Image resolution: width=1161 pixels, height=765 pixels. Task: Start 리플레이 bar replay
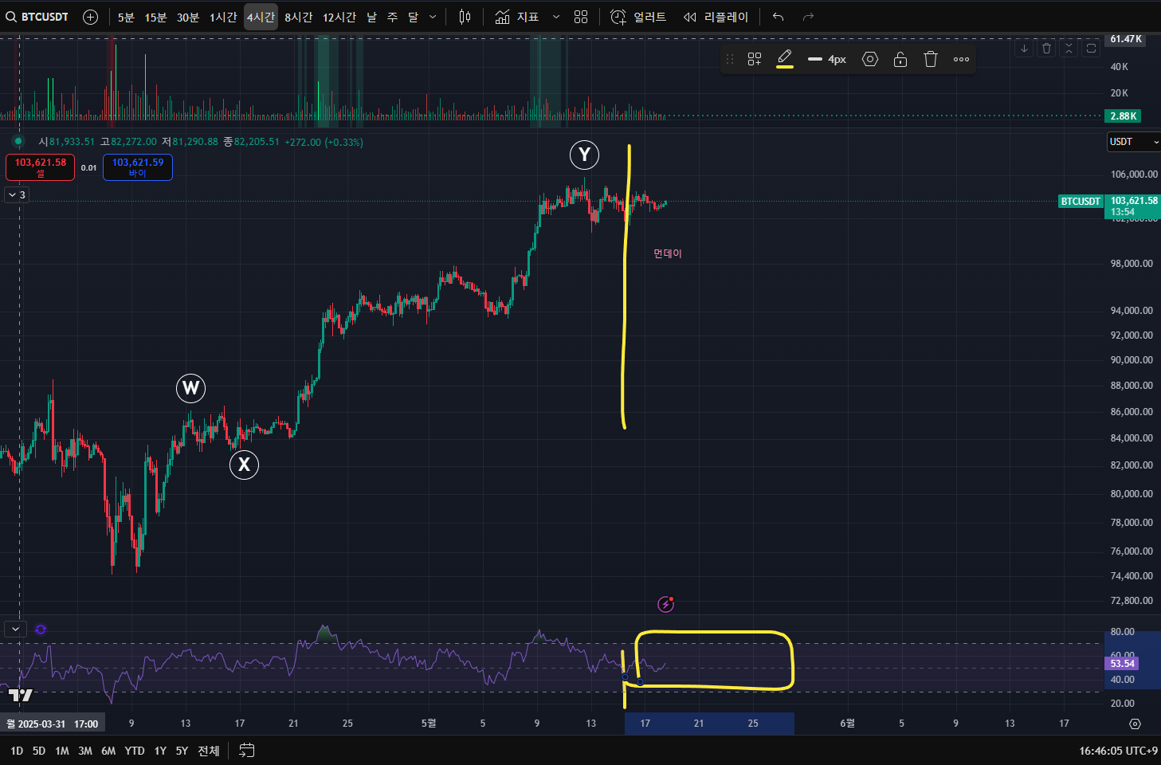pos(716,17)
